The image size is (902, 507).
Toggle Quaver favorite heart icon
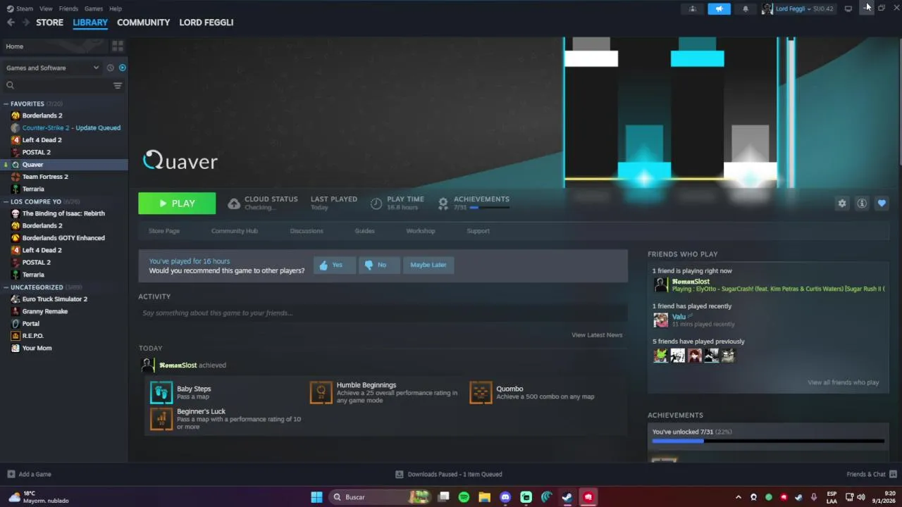pyautogui.click(x=882, y=203)
